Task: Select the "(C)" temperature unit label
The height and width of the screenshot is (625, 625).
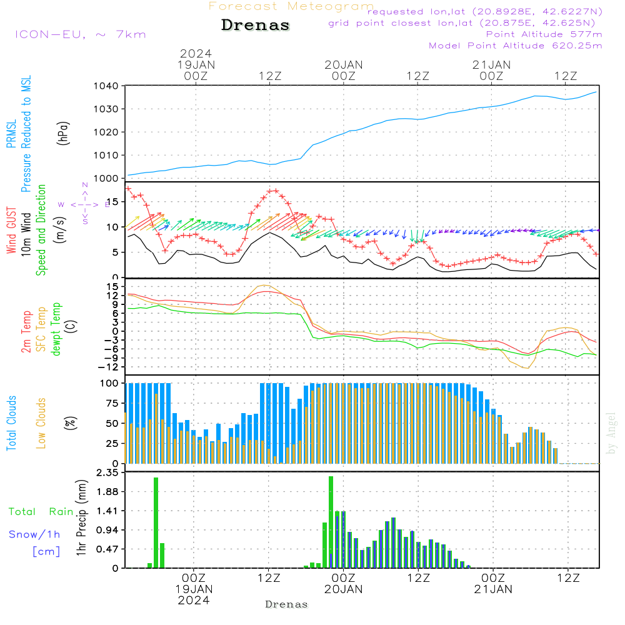Action: pyautogui.click(x=71, y=326)
